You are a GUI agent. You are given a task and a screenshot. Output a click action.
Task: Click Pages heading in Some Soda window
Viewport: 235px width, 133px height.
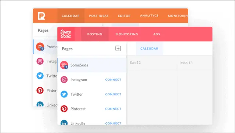[x=67, y=49]
